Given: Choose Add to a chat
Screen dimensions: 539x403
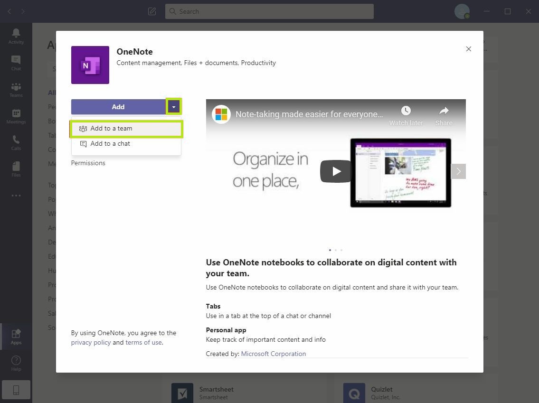Looking at the screenshot, I should (x=126, y=144).
